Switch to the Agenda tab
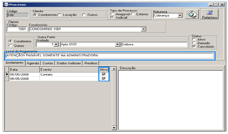This screenshot has width=228, height=134. click(32, 63)
